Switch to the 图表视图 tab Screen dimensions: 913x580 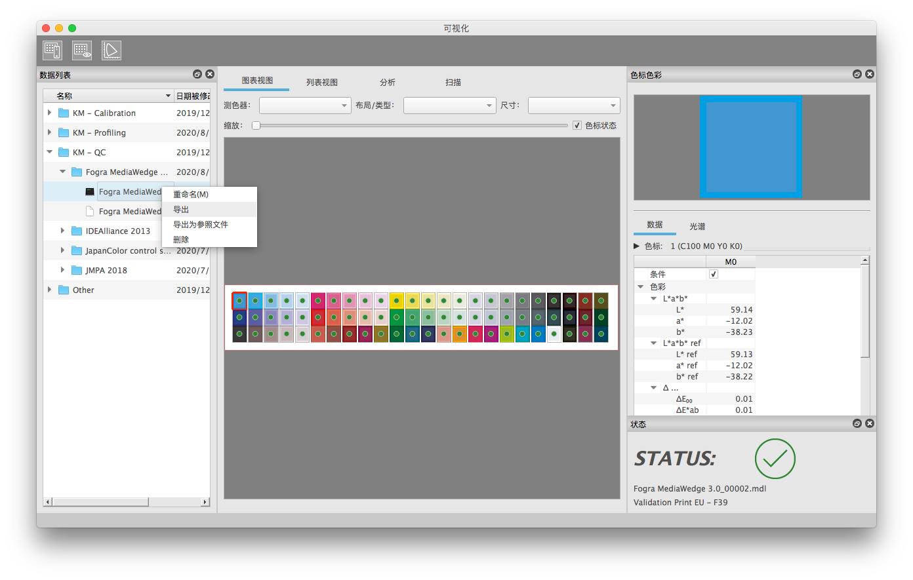pos(256,81)
